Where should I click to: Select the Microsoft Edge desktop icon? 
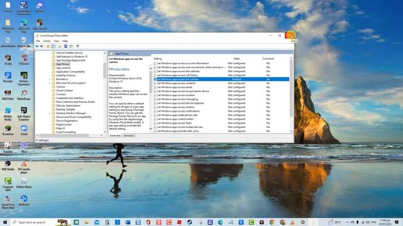(x=24, y=25)
